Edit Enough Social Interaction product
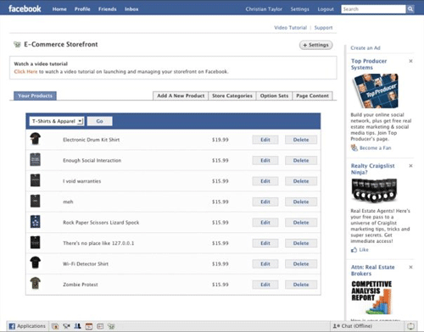This screenshot has height=332, width=424. point(265,160)
